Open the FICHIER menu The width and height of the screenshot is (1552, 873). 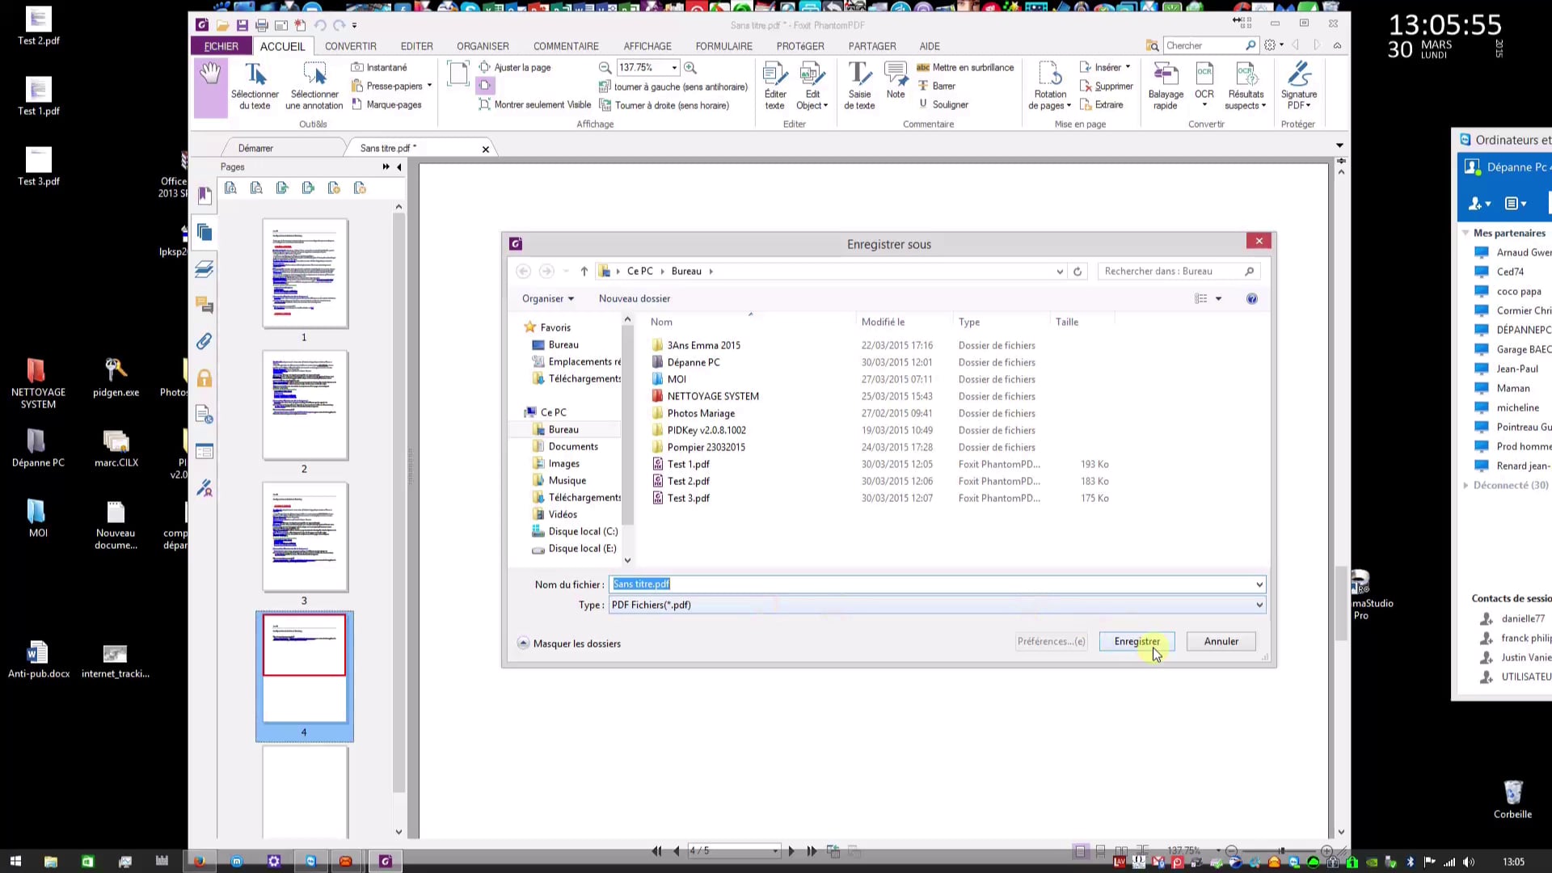tap(221, 46)
